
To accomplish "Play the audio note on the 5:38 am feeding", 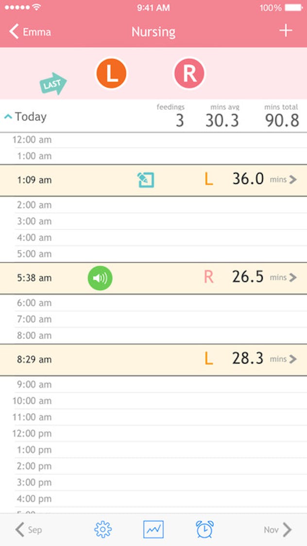I will point(100,278).
